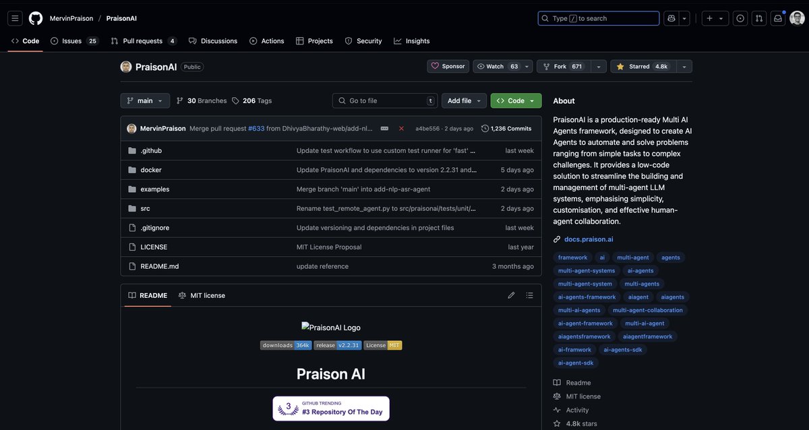Open the .github folder
This screenshot has width=809, height=430.
pos(151,150)
